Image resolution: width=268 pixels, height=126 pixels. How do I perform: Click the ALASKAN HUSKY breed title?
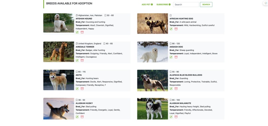(x=84, y=103)
